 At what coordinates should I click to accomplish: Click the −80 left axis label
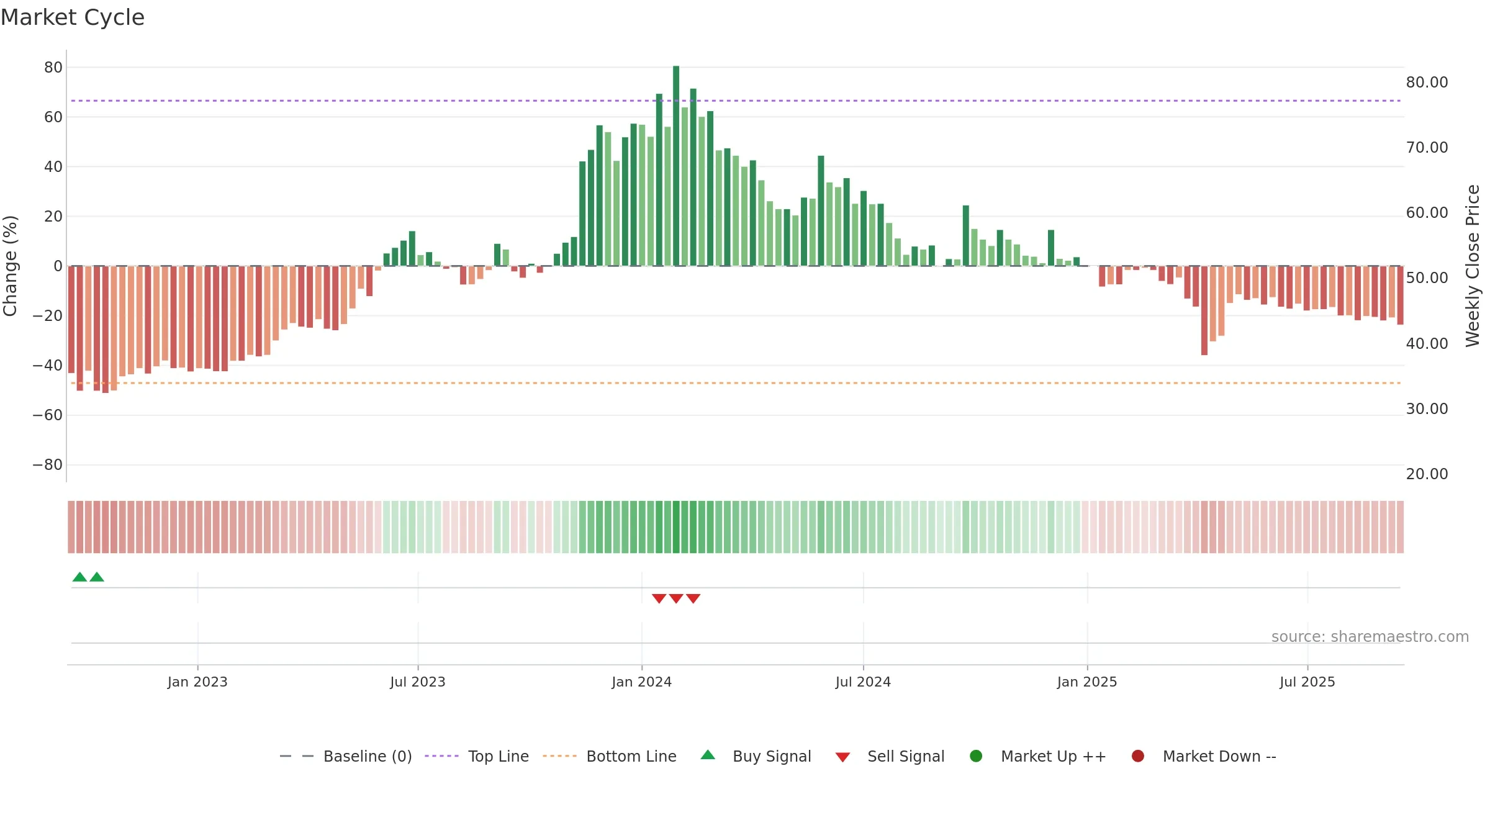click(x=48, y=465)
